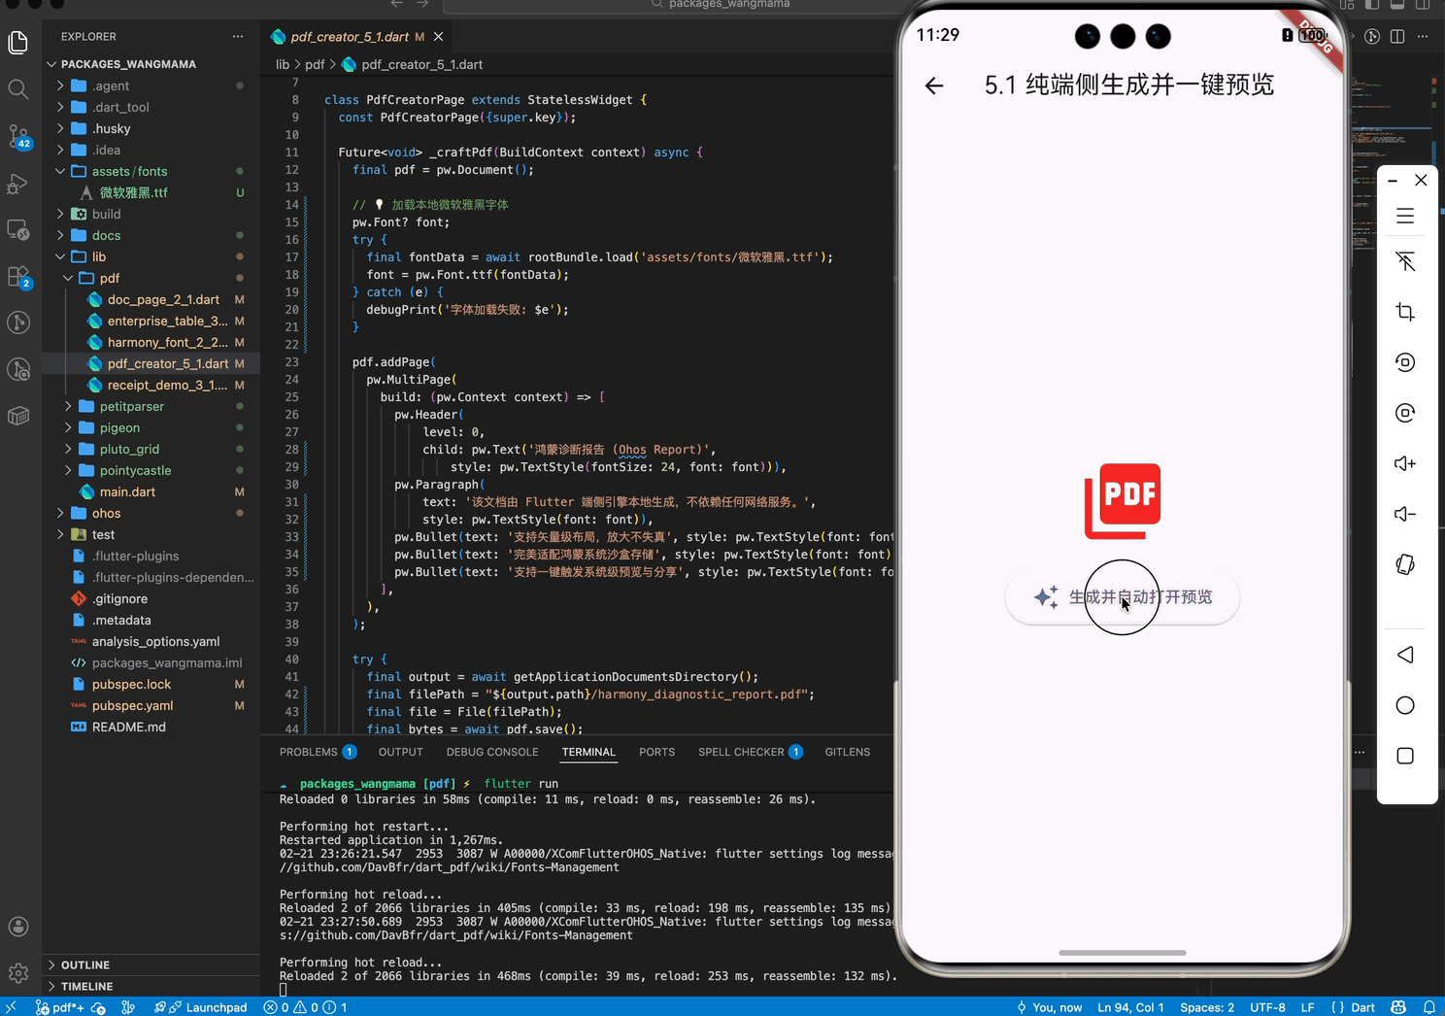Click the emulator volume up icon
Viewport: 1445px width, 1016px height.
pyautogui.click(x=1405, y=463)
